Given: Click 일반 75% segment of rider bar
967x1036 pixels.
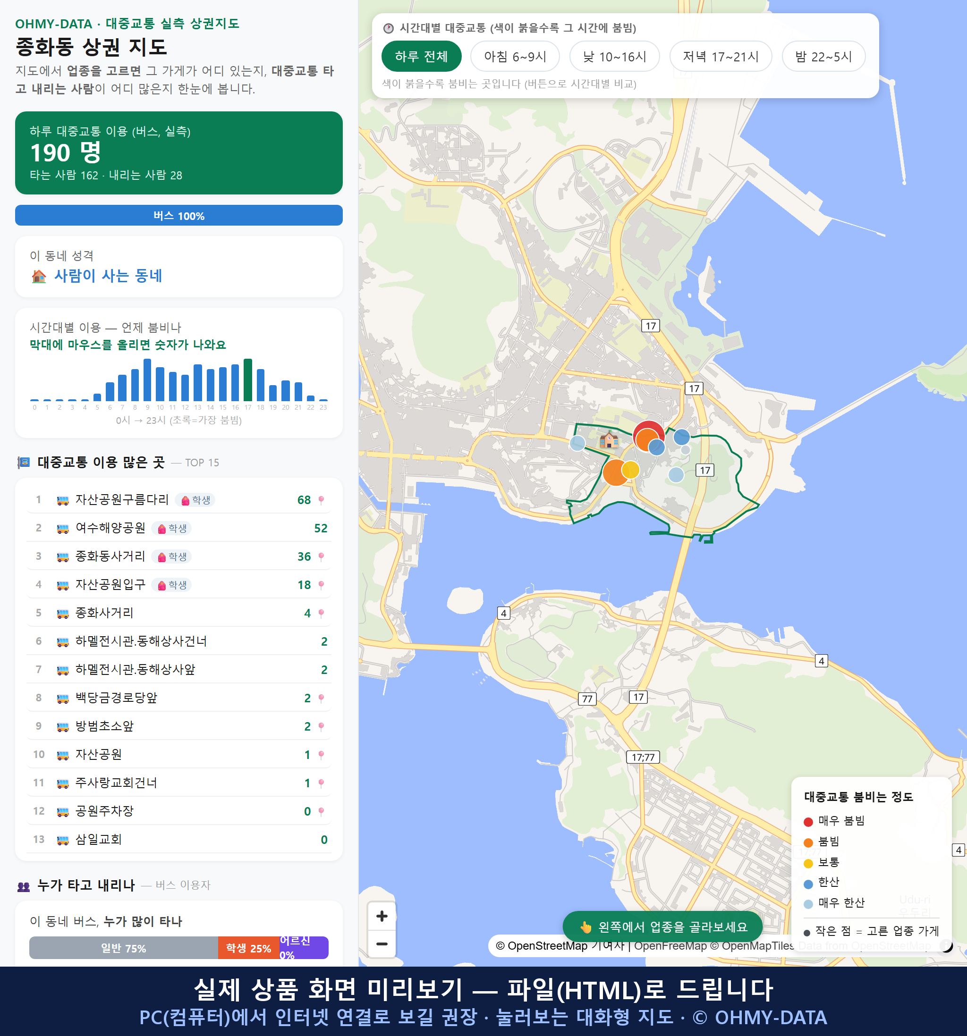Looking at the screenshot, I should point(124,948).
